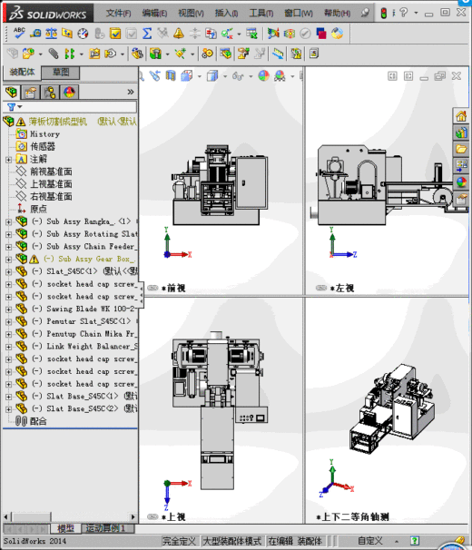The height and width of the screenshot is (550, 472).
Task: Switch to the 装配体 toolbar tab
Action: tap(22, 73)
